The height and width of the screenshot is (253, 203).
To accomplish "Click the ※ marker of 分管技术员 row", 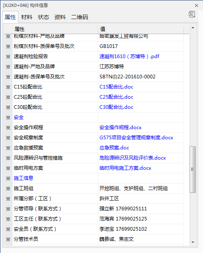I will click(x=8, y=240).
